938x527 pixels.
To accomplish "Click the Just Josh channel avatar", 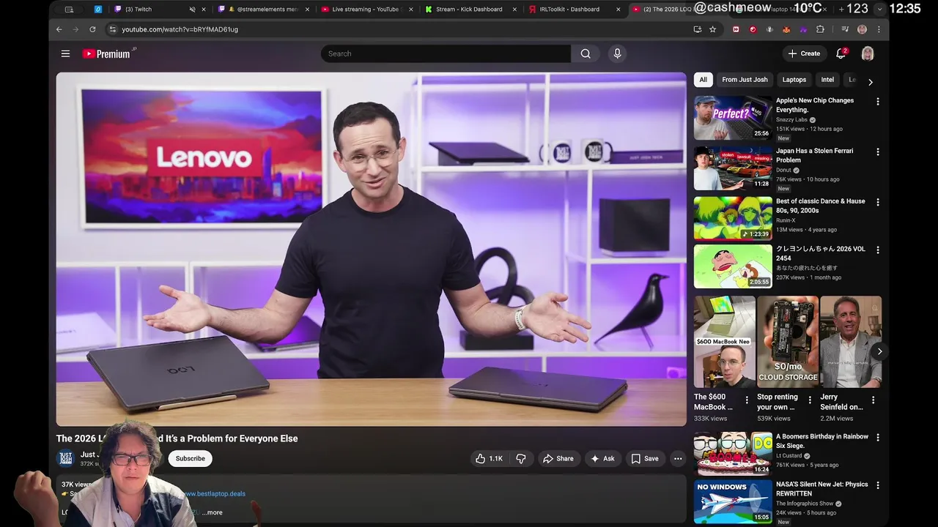I will tap(66, 458).
